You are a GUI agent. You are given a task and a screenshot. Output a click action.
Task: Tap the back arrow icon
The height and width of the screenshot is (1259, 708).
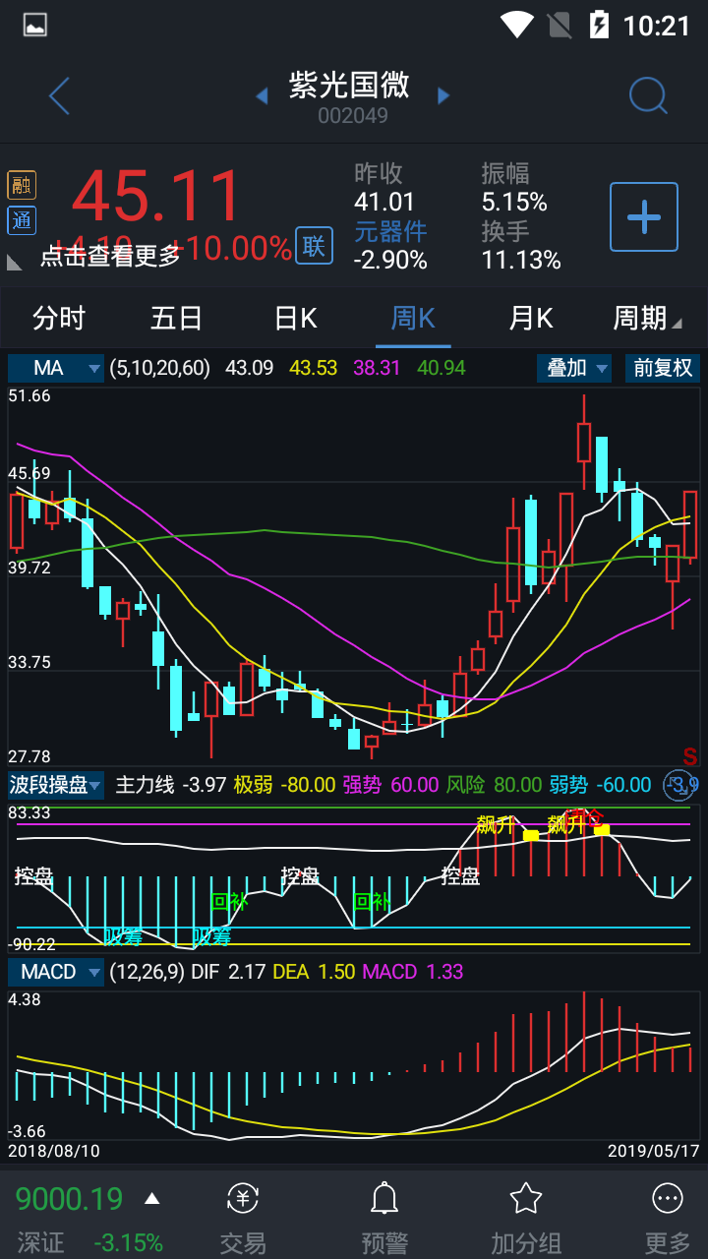[59, 95]
